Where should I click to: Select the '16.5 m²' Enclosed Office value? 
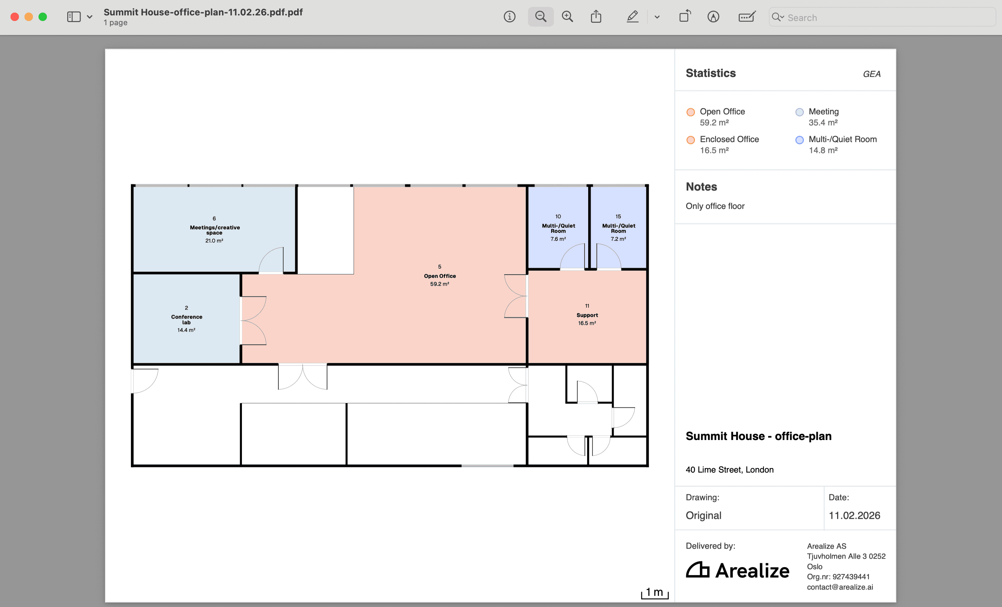tap(714, 150)
